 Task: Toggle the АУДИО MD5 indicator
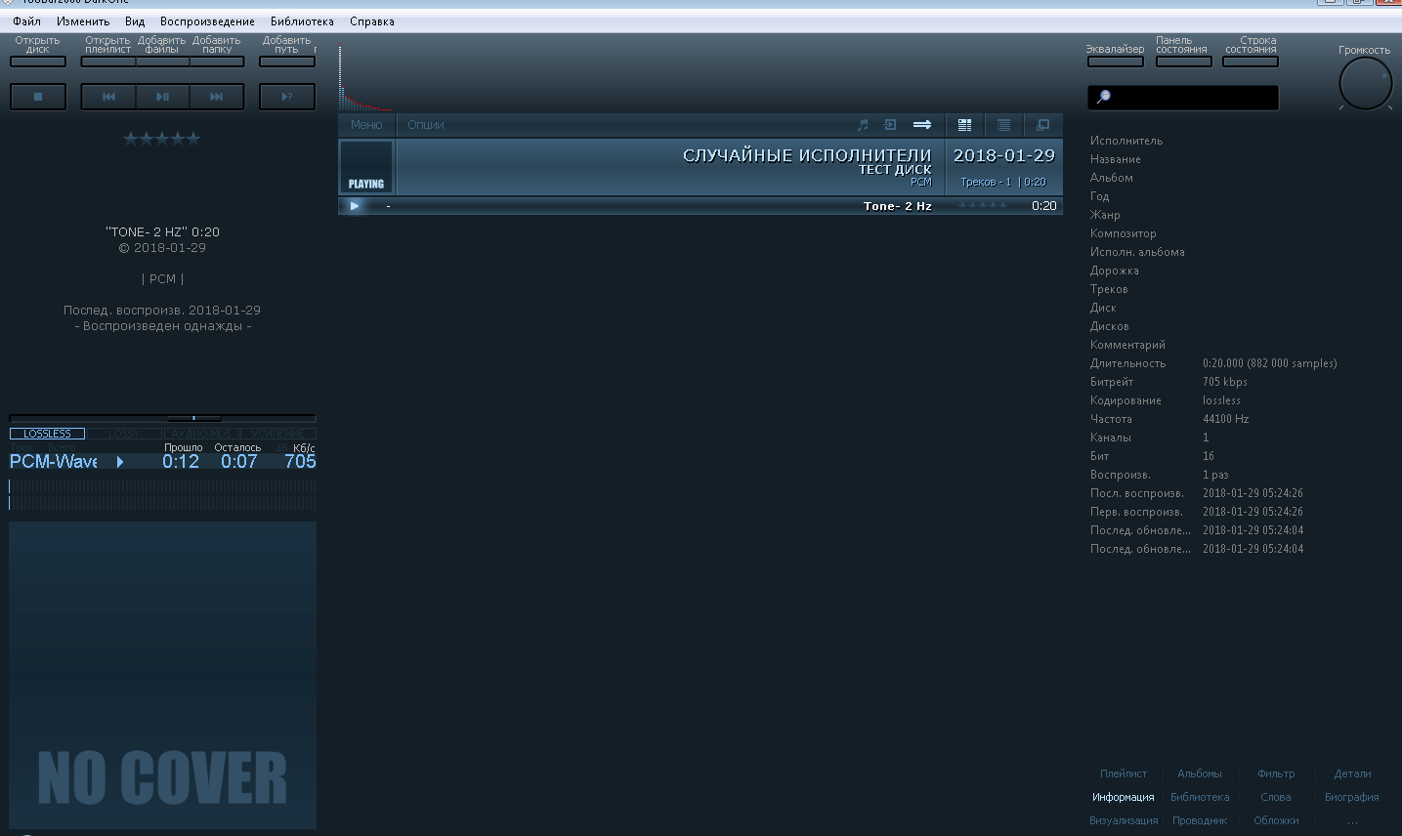tap(201, 434)
